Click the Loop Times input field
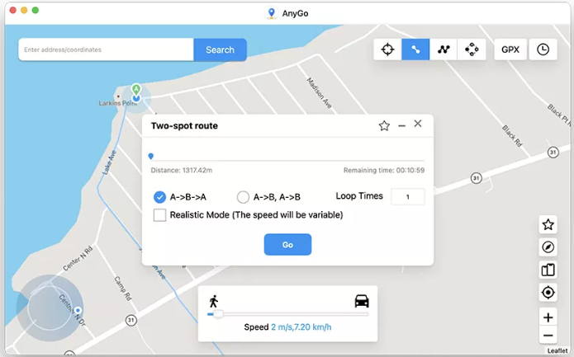 click(x=407, y=196)
